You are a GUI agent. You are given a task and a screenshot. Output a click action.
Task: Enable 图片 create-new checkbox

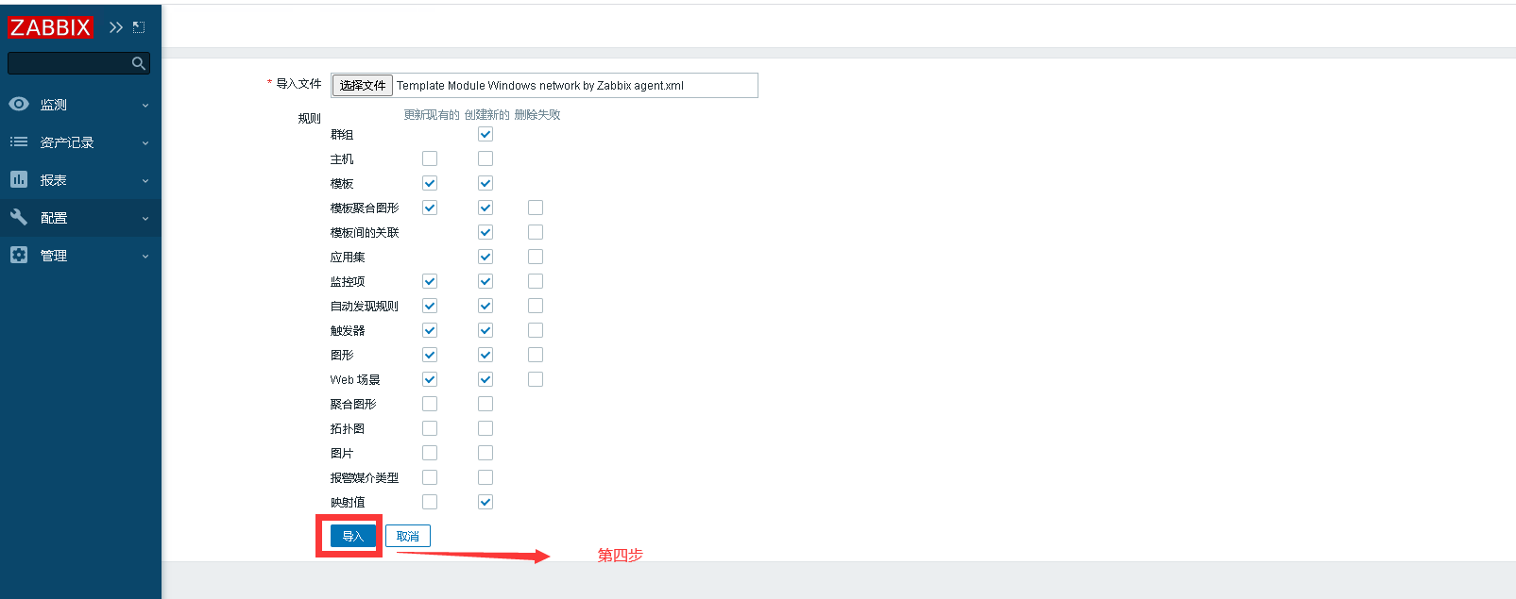485,453
